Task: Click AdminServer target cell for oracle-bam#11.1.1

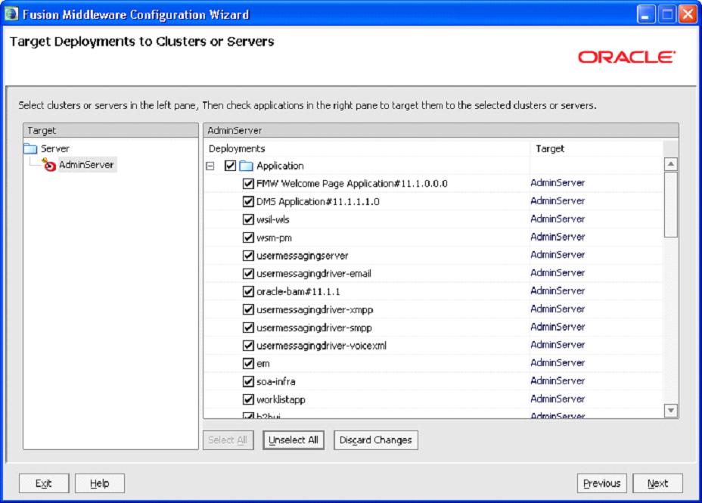Action: coord(558,291)
